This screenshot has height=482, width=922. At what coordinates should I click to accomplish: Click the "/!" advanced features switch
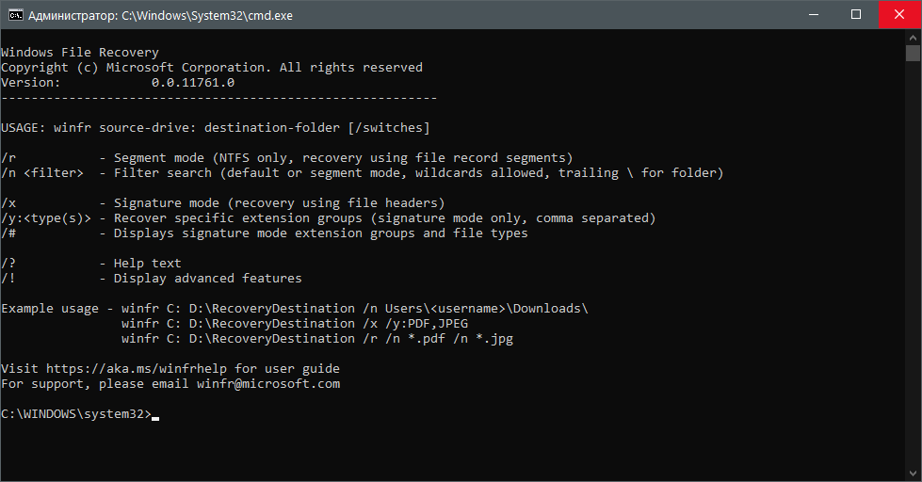8,279
